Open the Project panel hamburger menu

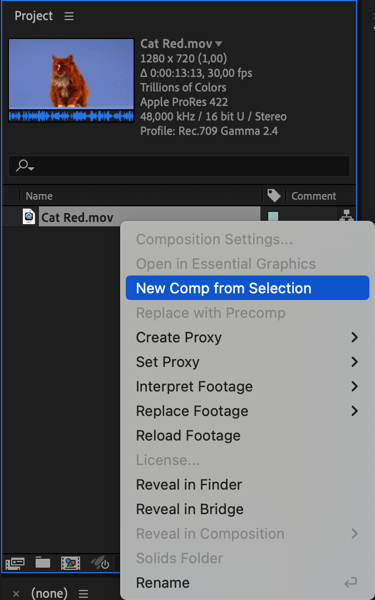point(69,16)
